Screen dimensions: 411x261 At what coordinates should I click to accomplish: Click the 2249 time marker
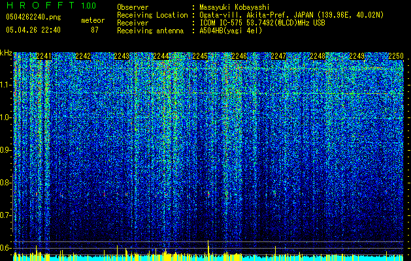(357, 56)
